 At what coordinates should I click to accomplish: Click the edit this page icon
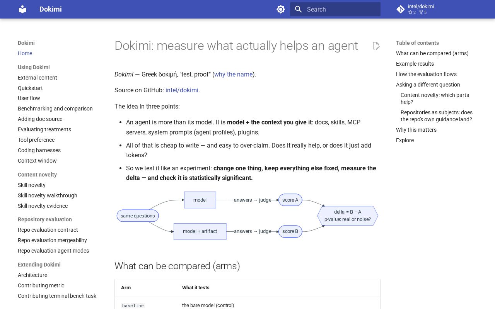pos(376,46)
